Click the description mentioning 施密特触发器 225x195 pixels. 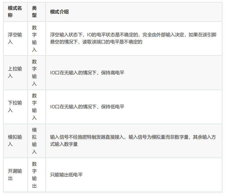[x=134, y=141]
